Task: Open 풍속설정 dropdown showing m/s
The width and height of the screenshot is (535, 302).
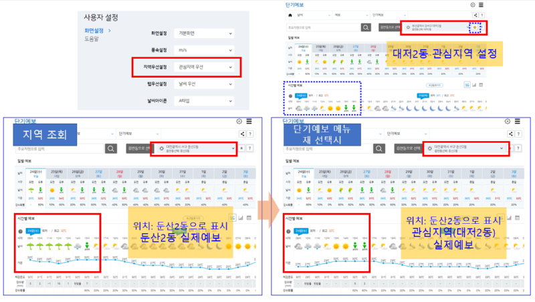Action: [x=204, y=50]
